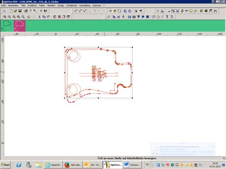Click the eraser tool icon
The image size is (226, 169).
click(108, 17)
